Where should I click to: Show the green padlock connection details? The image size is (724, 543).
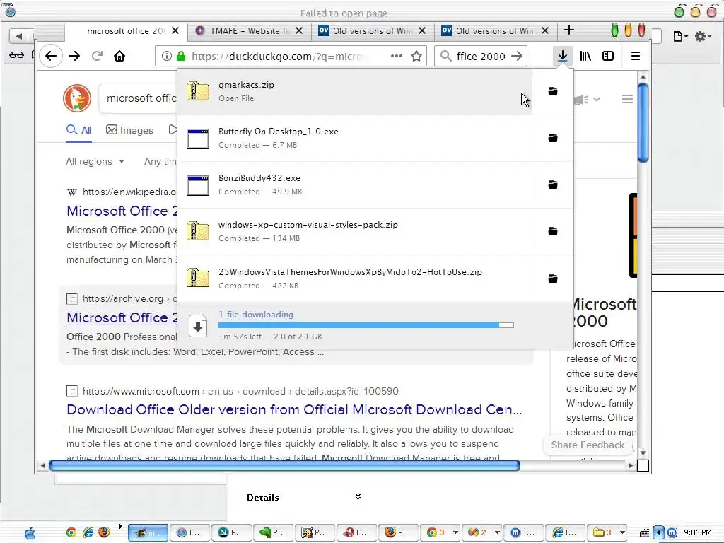click(x=181, y=57)
